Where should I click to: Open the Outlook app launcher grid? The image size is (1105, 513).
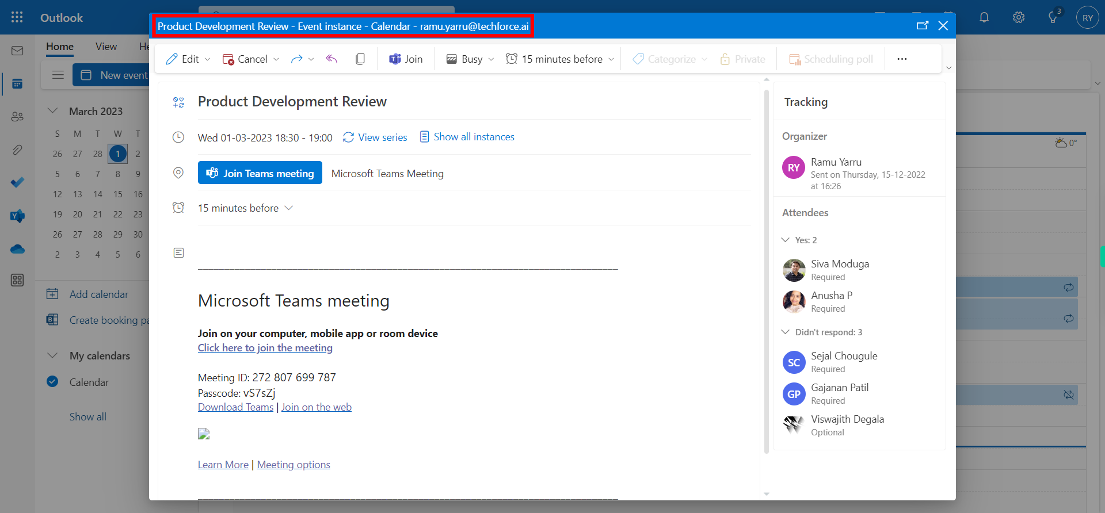(17, 17)
